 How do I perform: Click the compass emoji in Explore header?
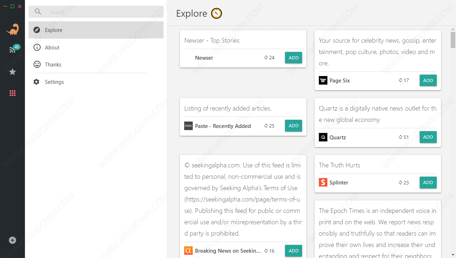click(217, 14)
